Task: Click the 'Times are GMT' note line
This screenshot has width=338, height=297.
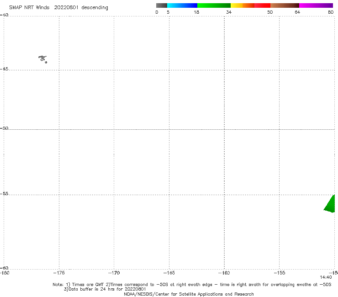Action: tap(192, 285)
